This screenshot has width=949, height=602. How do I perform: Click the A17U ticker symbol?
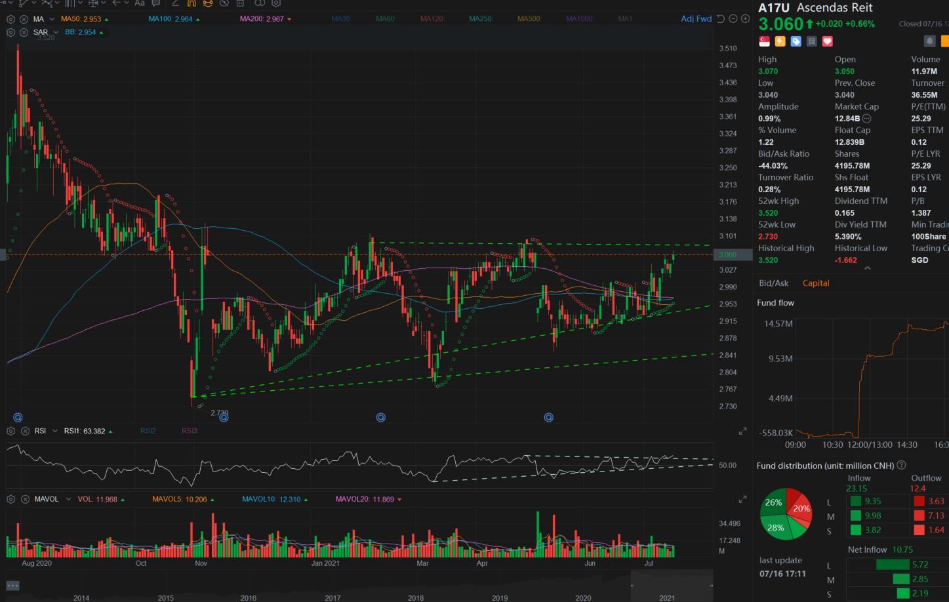tap(774, 7)
